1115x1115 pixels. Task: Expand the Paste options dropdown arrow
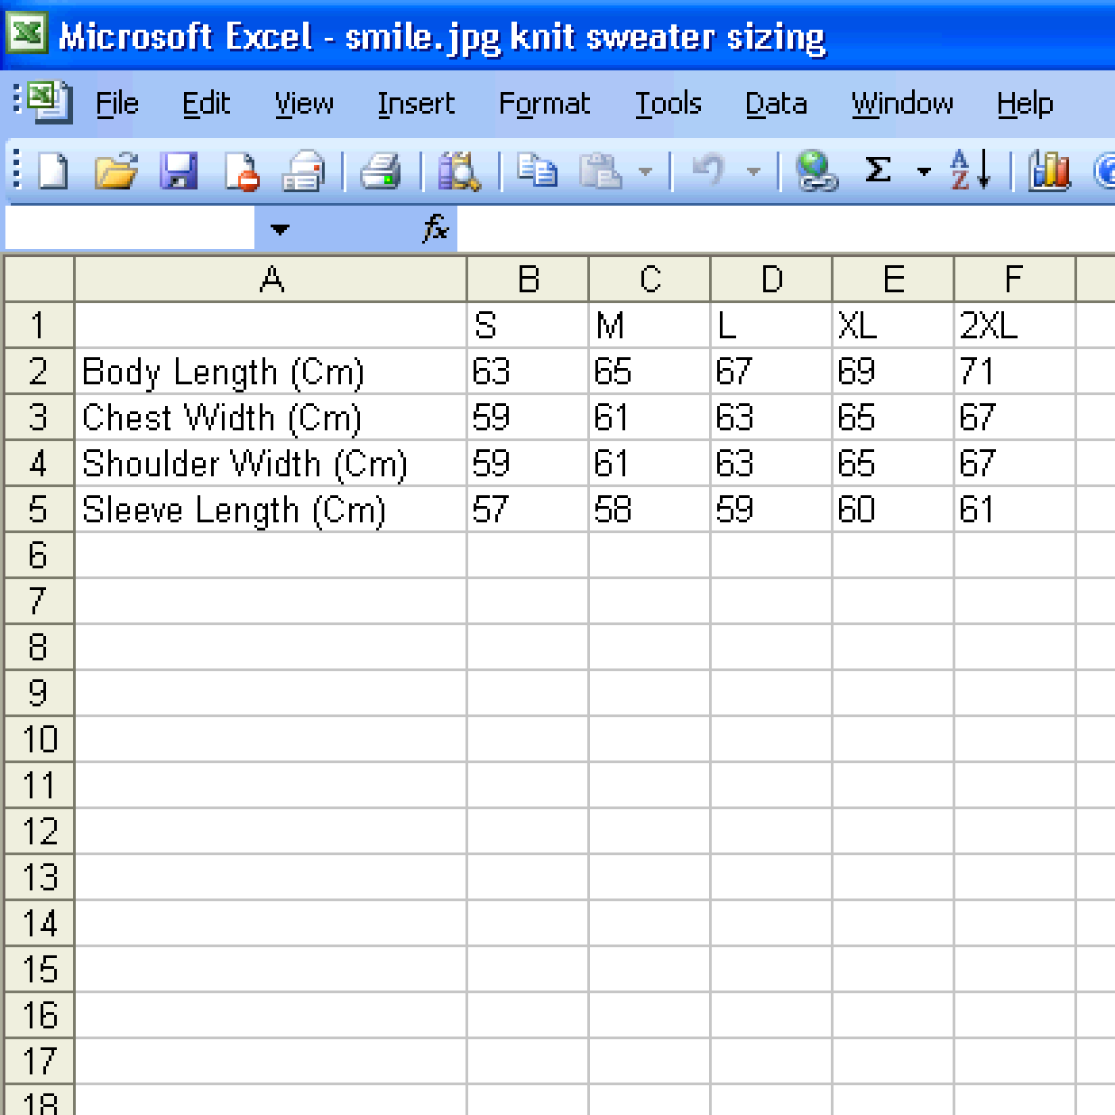pyautogui.click(x=645, y=171)
